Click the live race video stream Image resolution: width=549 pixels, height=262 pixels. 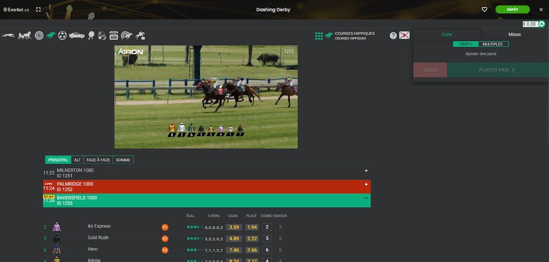(206, 96)
